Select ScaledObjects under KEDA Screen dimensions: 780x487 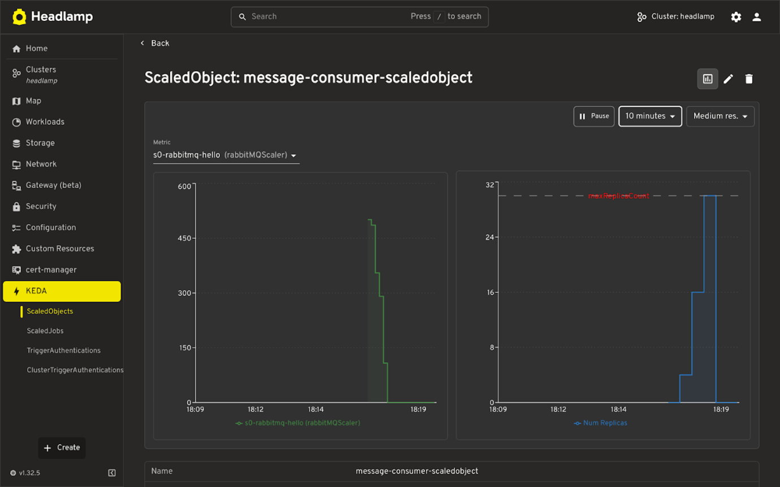pyautogui.click(x=50, y=311)
